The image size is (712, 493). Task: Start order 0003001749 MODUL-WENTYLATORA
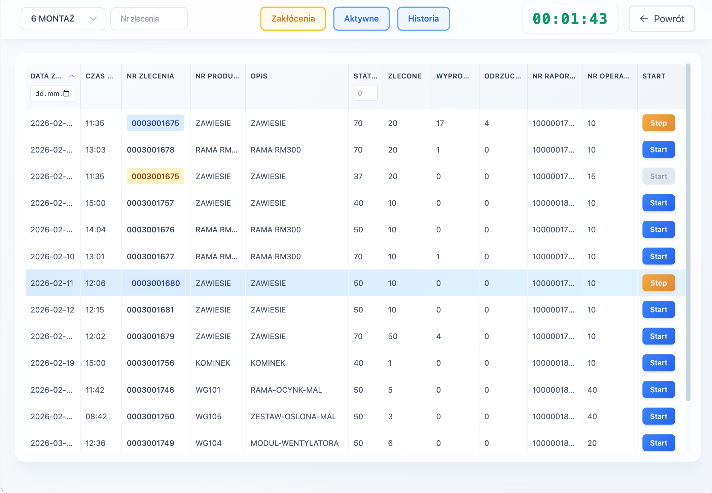[658, 443]
